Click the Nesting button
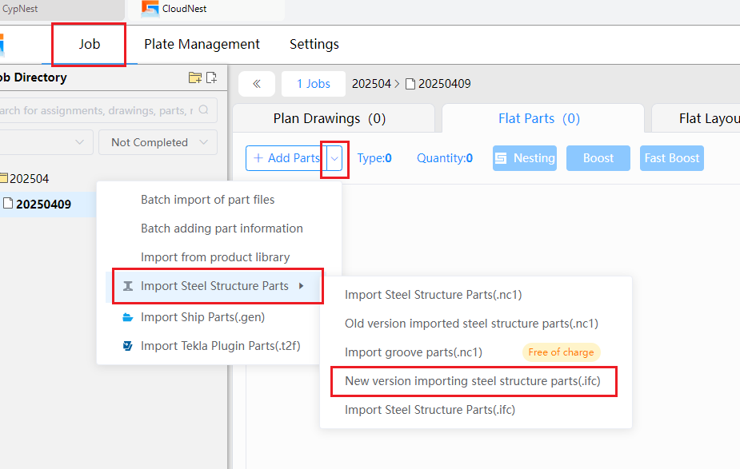Image resolution: width=740 pixels, height=469 pixels. (525, 158)
